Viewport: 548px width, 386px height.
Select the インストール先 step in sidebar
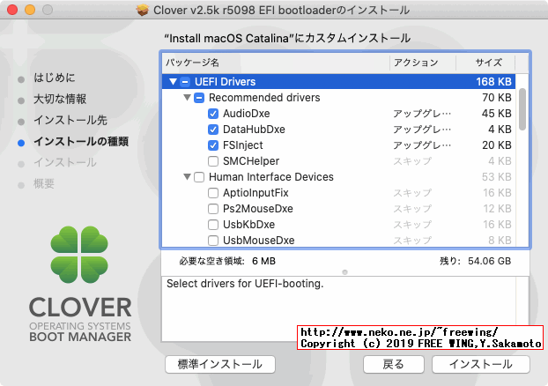tap(70, 120)
